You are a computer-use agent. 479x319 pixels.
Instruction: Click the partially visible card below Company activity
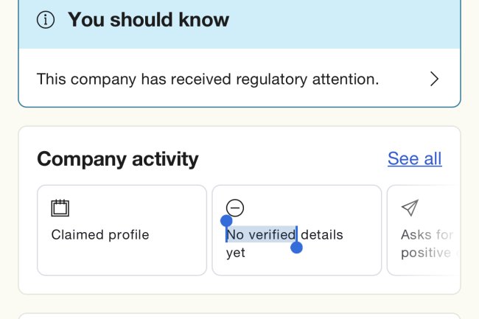(x=239, y=315)
